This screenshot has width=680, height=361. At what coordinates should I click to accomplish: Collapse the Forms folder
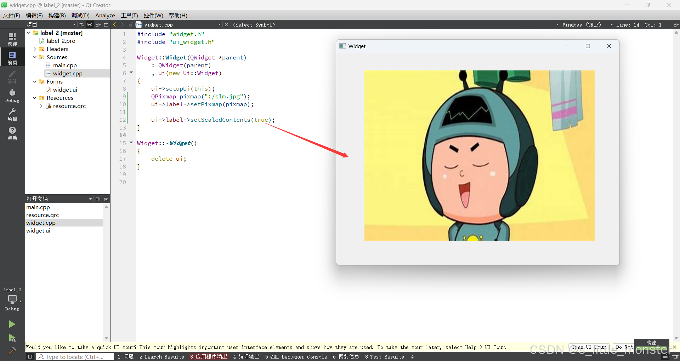tap(35, 81)
